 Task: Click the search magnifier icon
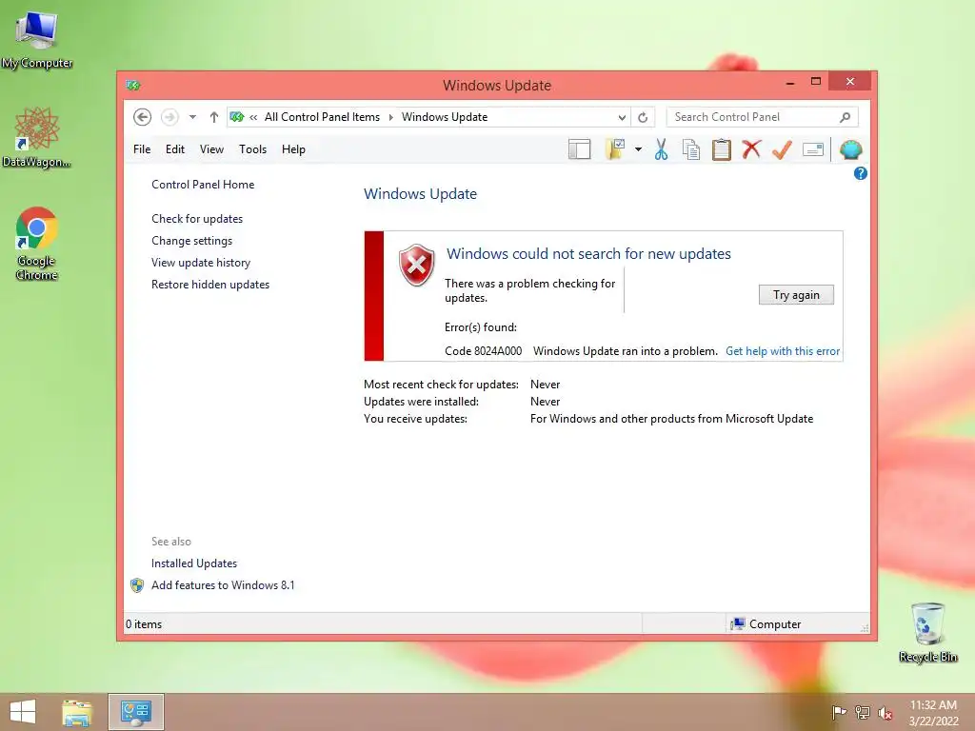tap(845, 117)
